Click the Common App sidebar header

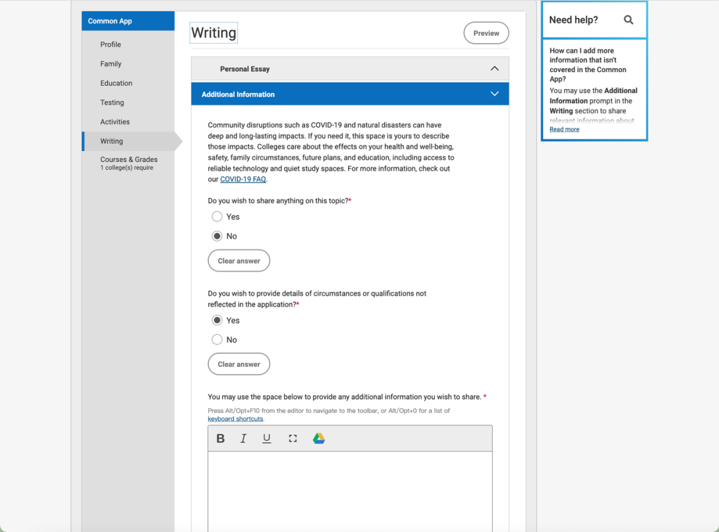128,21
